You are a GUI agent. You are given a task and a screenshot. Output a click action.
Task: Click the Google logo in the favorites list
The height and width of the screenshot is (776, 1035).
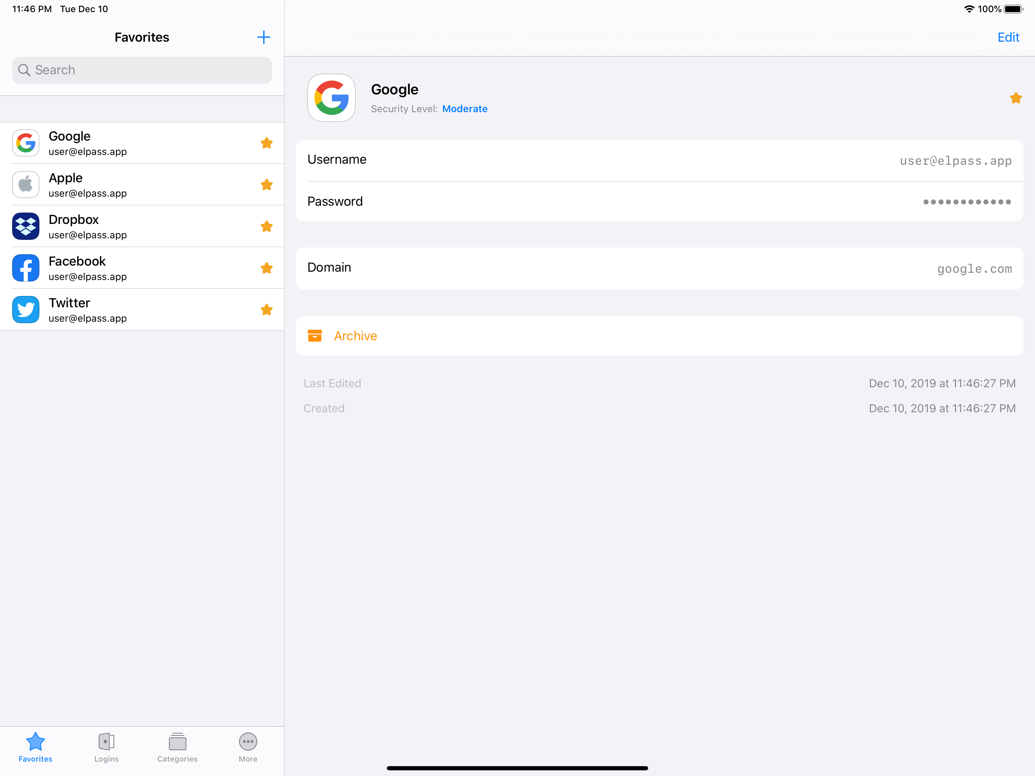pyautogui.click(x=26, y=143)
